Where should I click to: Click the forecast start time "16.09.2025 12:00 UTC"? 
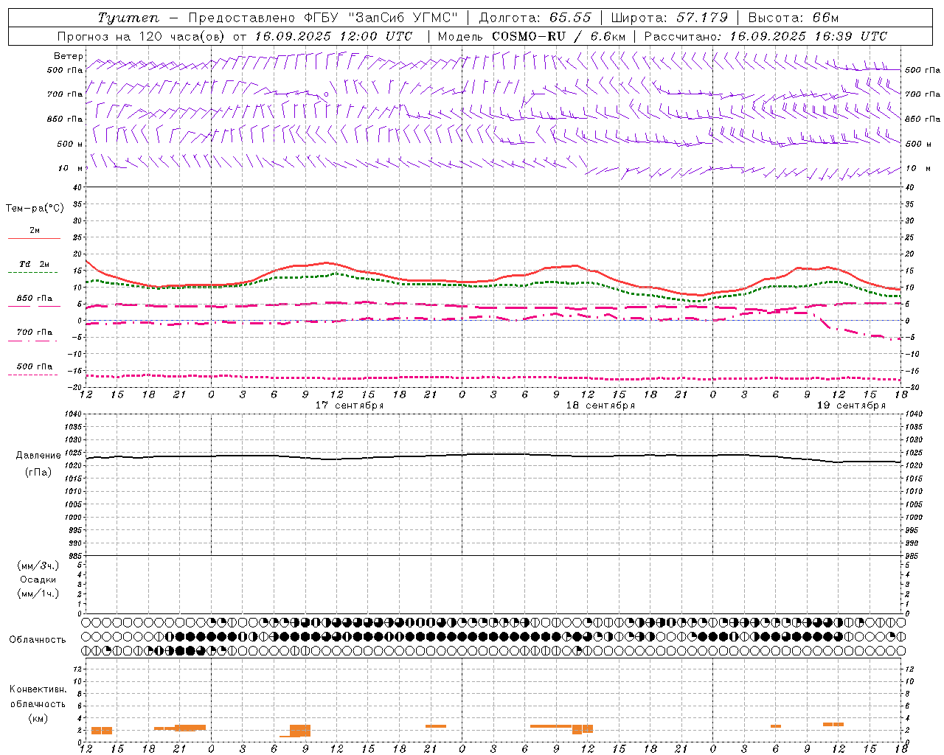333,36
